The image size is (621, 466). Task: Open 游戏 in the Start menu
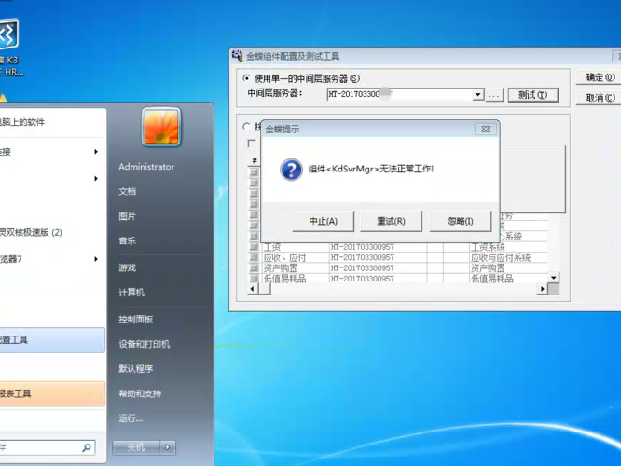[128, 267]
